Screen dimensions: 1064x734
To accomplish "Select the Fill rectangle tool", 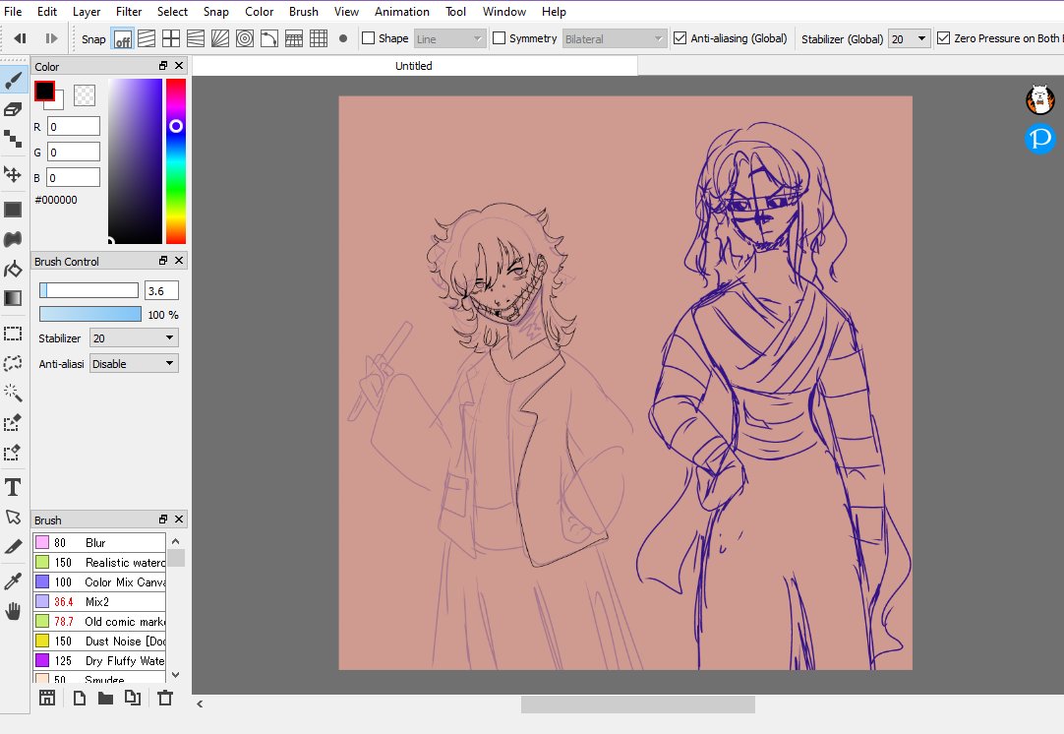I will (x=13, y=210).
